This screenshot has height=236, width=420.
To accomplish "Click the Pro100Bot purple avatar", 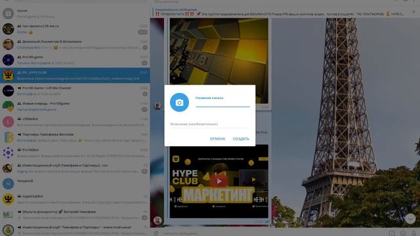I will click(x=8, y=153).
